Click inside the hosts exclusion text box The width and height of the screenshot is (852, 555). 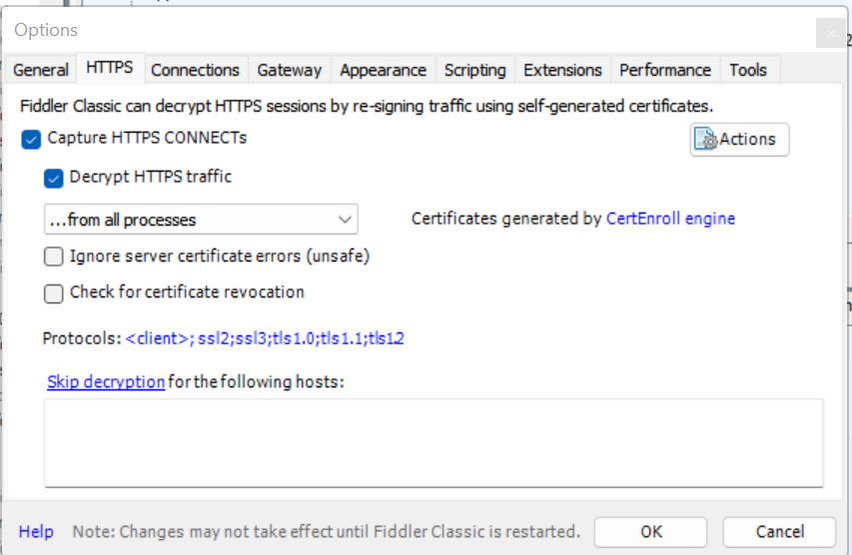pyautogui.click(x=433, y=442)
